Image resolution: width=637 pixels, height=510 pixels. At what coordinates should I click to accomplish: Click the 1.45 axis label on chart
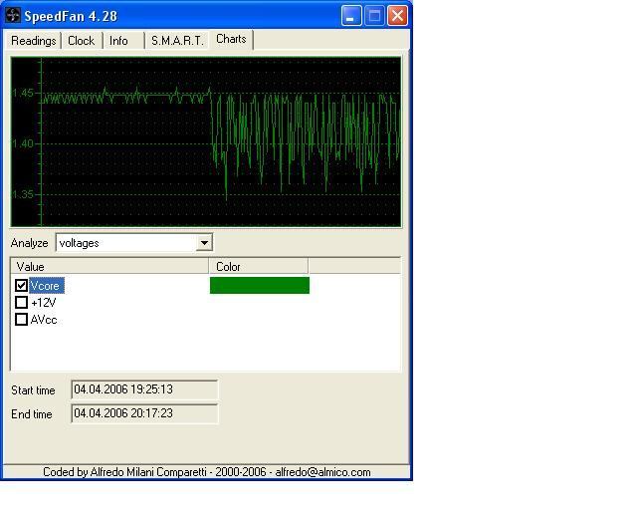23,93
